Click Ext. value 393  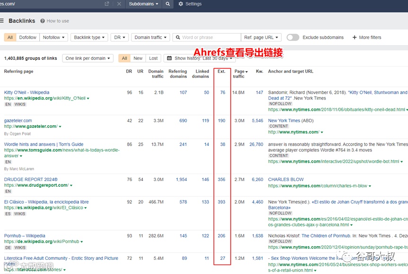pos(221,202)
